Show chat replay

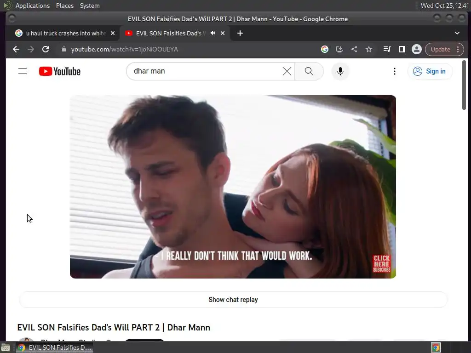pos(233,300)
